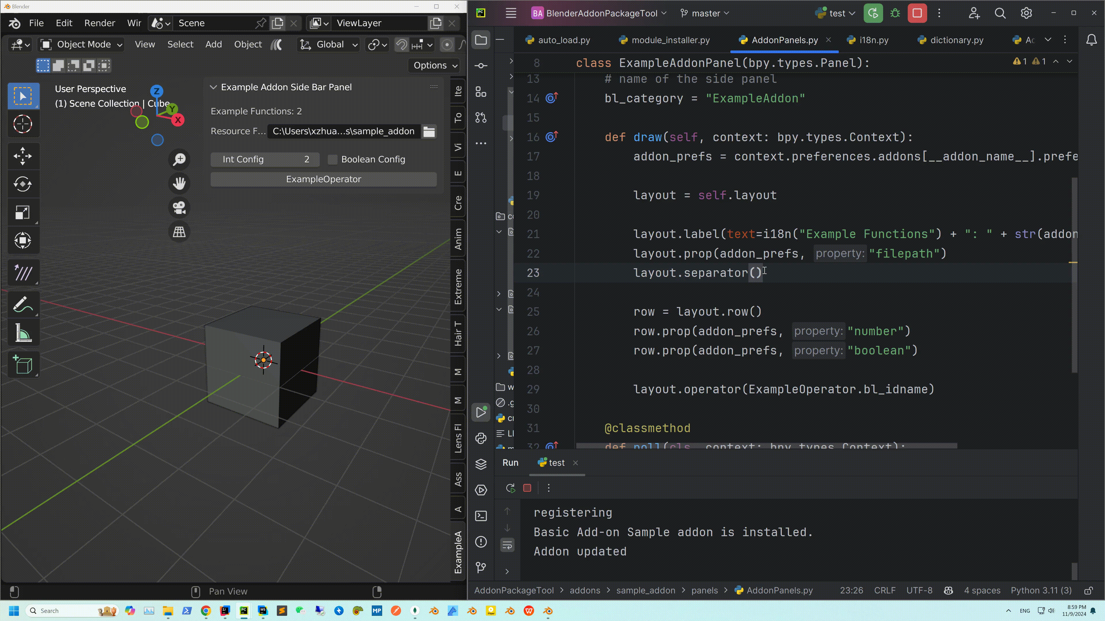This screenshot has width=1105, height=621.
Task: Open Chrome from the Windows taskbar
Action: coord(205,611)
